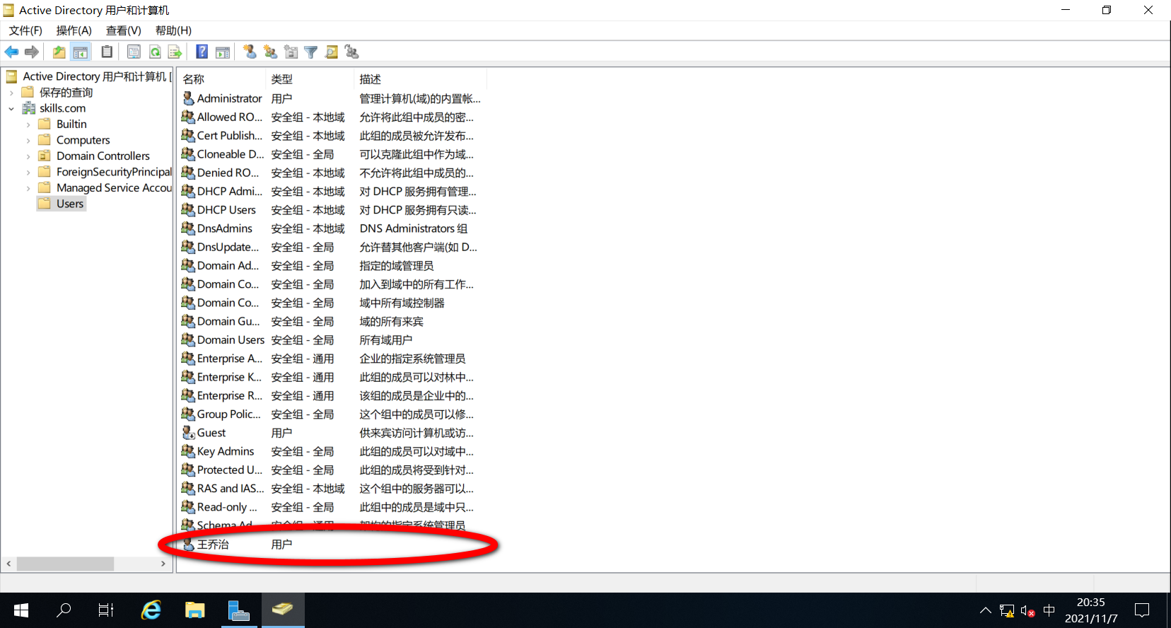Screen dimensions: 1171x628
Task: Open Help with blue question mark icon
Action: pyautogui.click(x=202, y=52)
